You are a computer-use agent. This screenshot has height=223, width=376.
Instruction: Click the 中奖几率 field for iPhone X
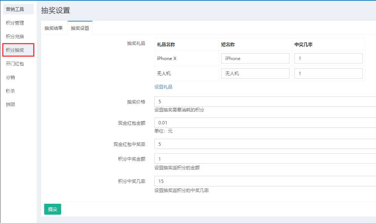point(328,58)
